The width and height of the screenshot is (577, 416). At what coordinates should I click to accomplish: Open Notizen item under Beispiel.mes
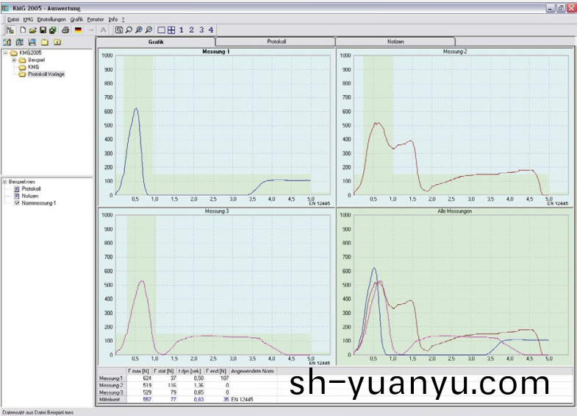(x=29, y=195)
